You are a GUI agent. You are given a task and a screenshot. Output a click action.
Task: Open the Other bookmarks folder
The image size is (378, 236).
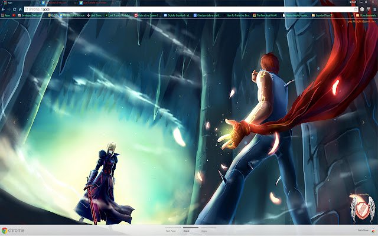click(366, 15)
